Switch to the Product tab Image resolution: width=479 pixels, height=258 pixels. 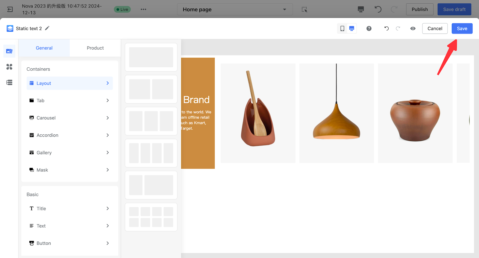coord(95,48)
